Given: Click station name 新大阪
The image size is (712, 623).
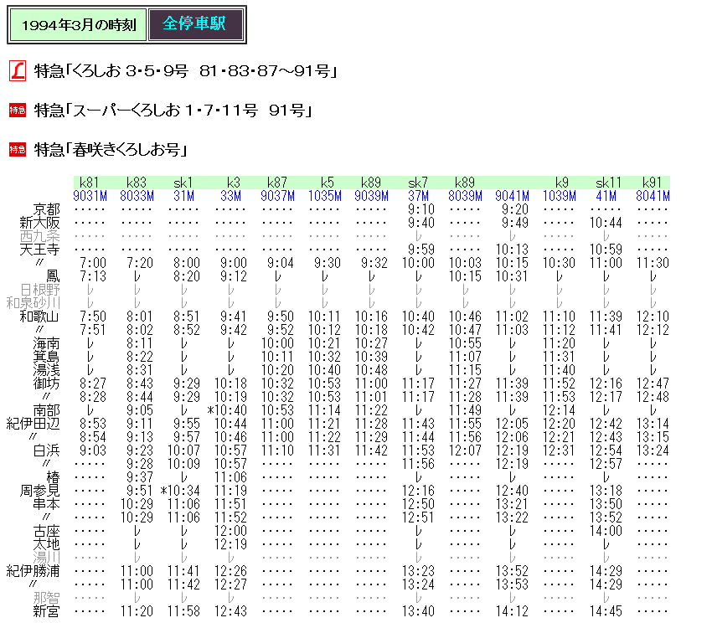Looking at the screenshot, I should [x=39, y=223].
